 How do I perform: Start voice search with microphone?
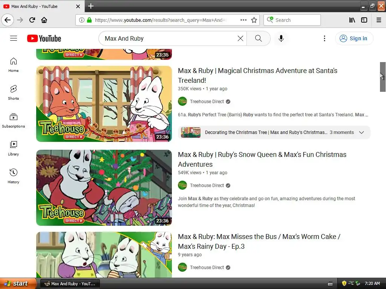pyautogui.click(x=281, y=38)
